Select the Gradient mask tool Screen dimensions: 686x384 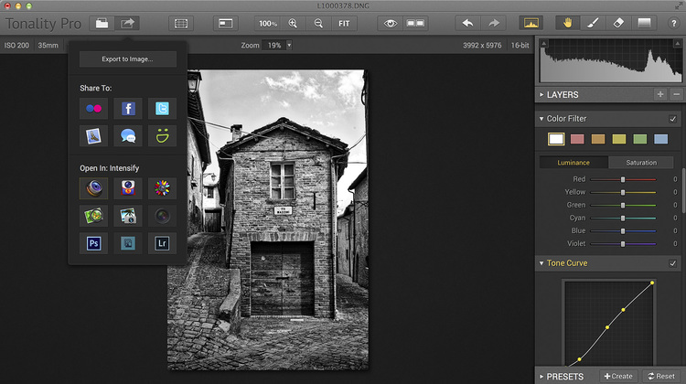tap(644, 23)
